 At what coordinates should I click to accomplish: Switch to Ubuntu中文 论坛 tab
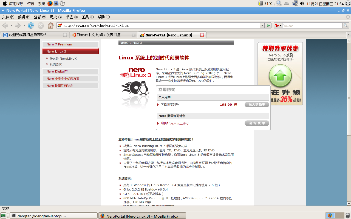pos(103,35)
